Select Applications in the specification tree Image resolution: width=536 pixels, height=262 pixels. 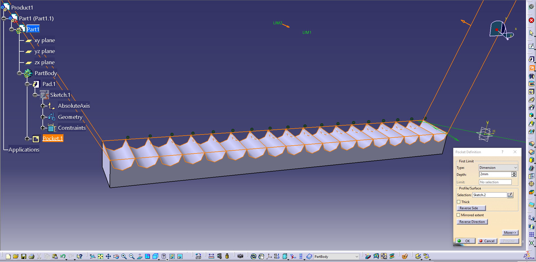pyautogui.click(x=24, y=150)
